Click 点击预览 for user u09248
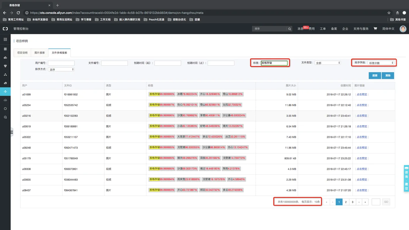The width and height of the screenshot is (409, 230). (362, 148)
